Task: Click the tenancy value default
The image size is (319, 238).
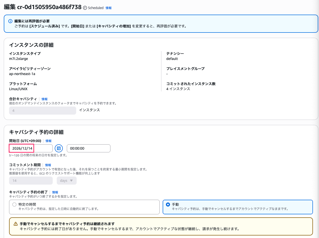Action: [x=172, y=59]
